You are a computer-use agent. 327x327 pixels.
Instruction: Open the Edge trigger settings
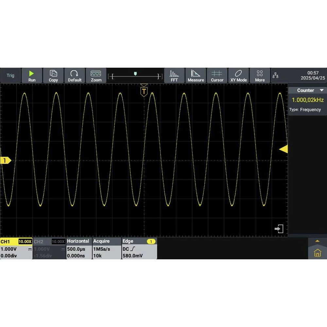[139, 249]
